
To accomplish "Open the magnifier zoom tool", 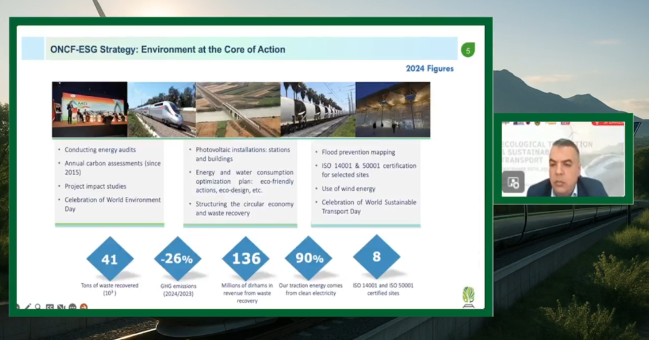I will 38,306.
